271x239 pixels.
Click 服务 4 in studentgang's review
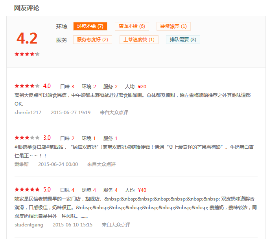click(x=111, y=190)
